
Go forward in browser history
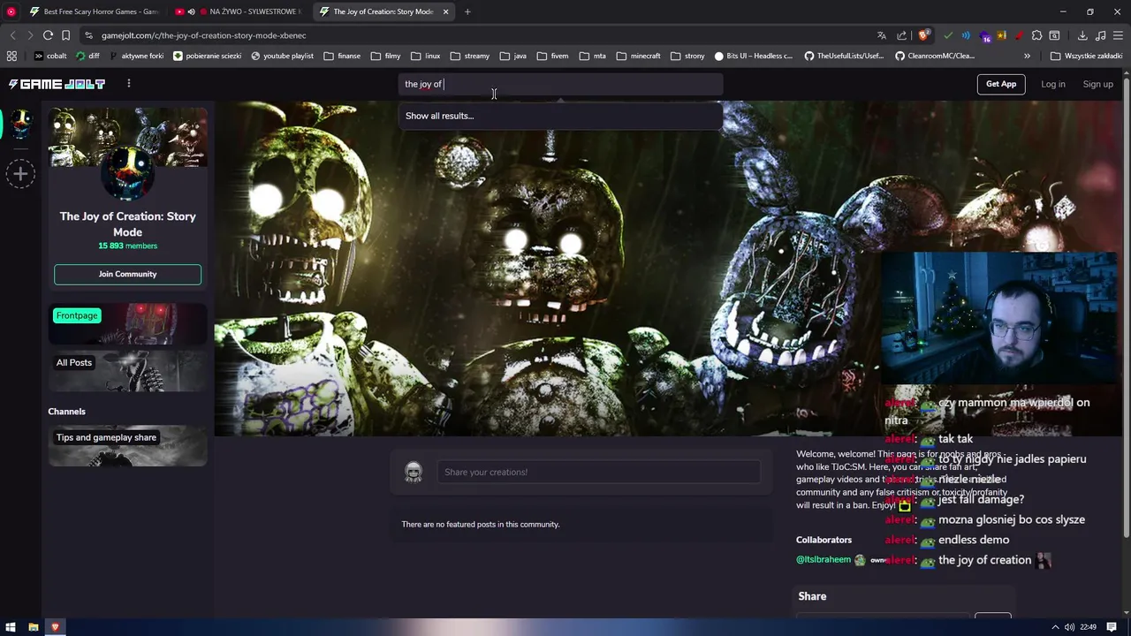coord(30,35)
